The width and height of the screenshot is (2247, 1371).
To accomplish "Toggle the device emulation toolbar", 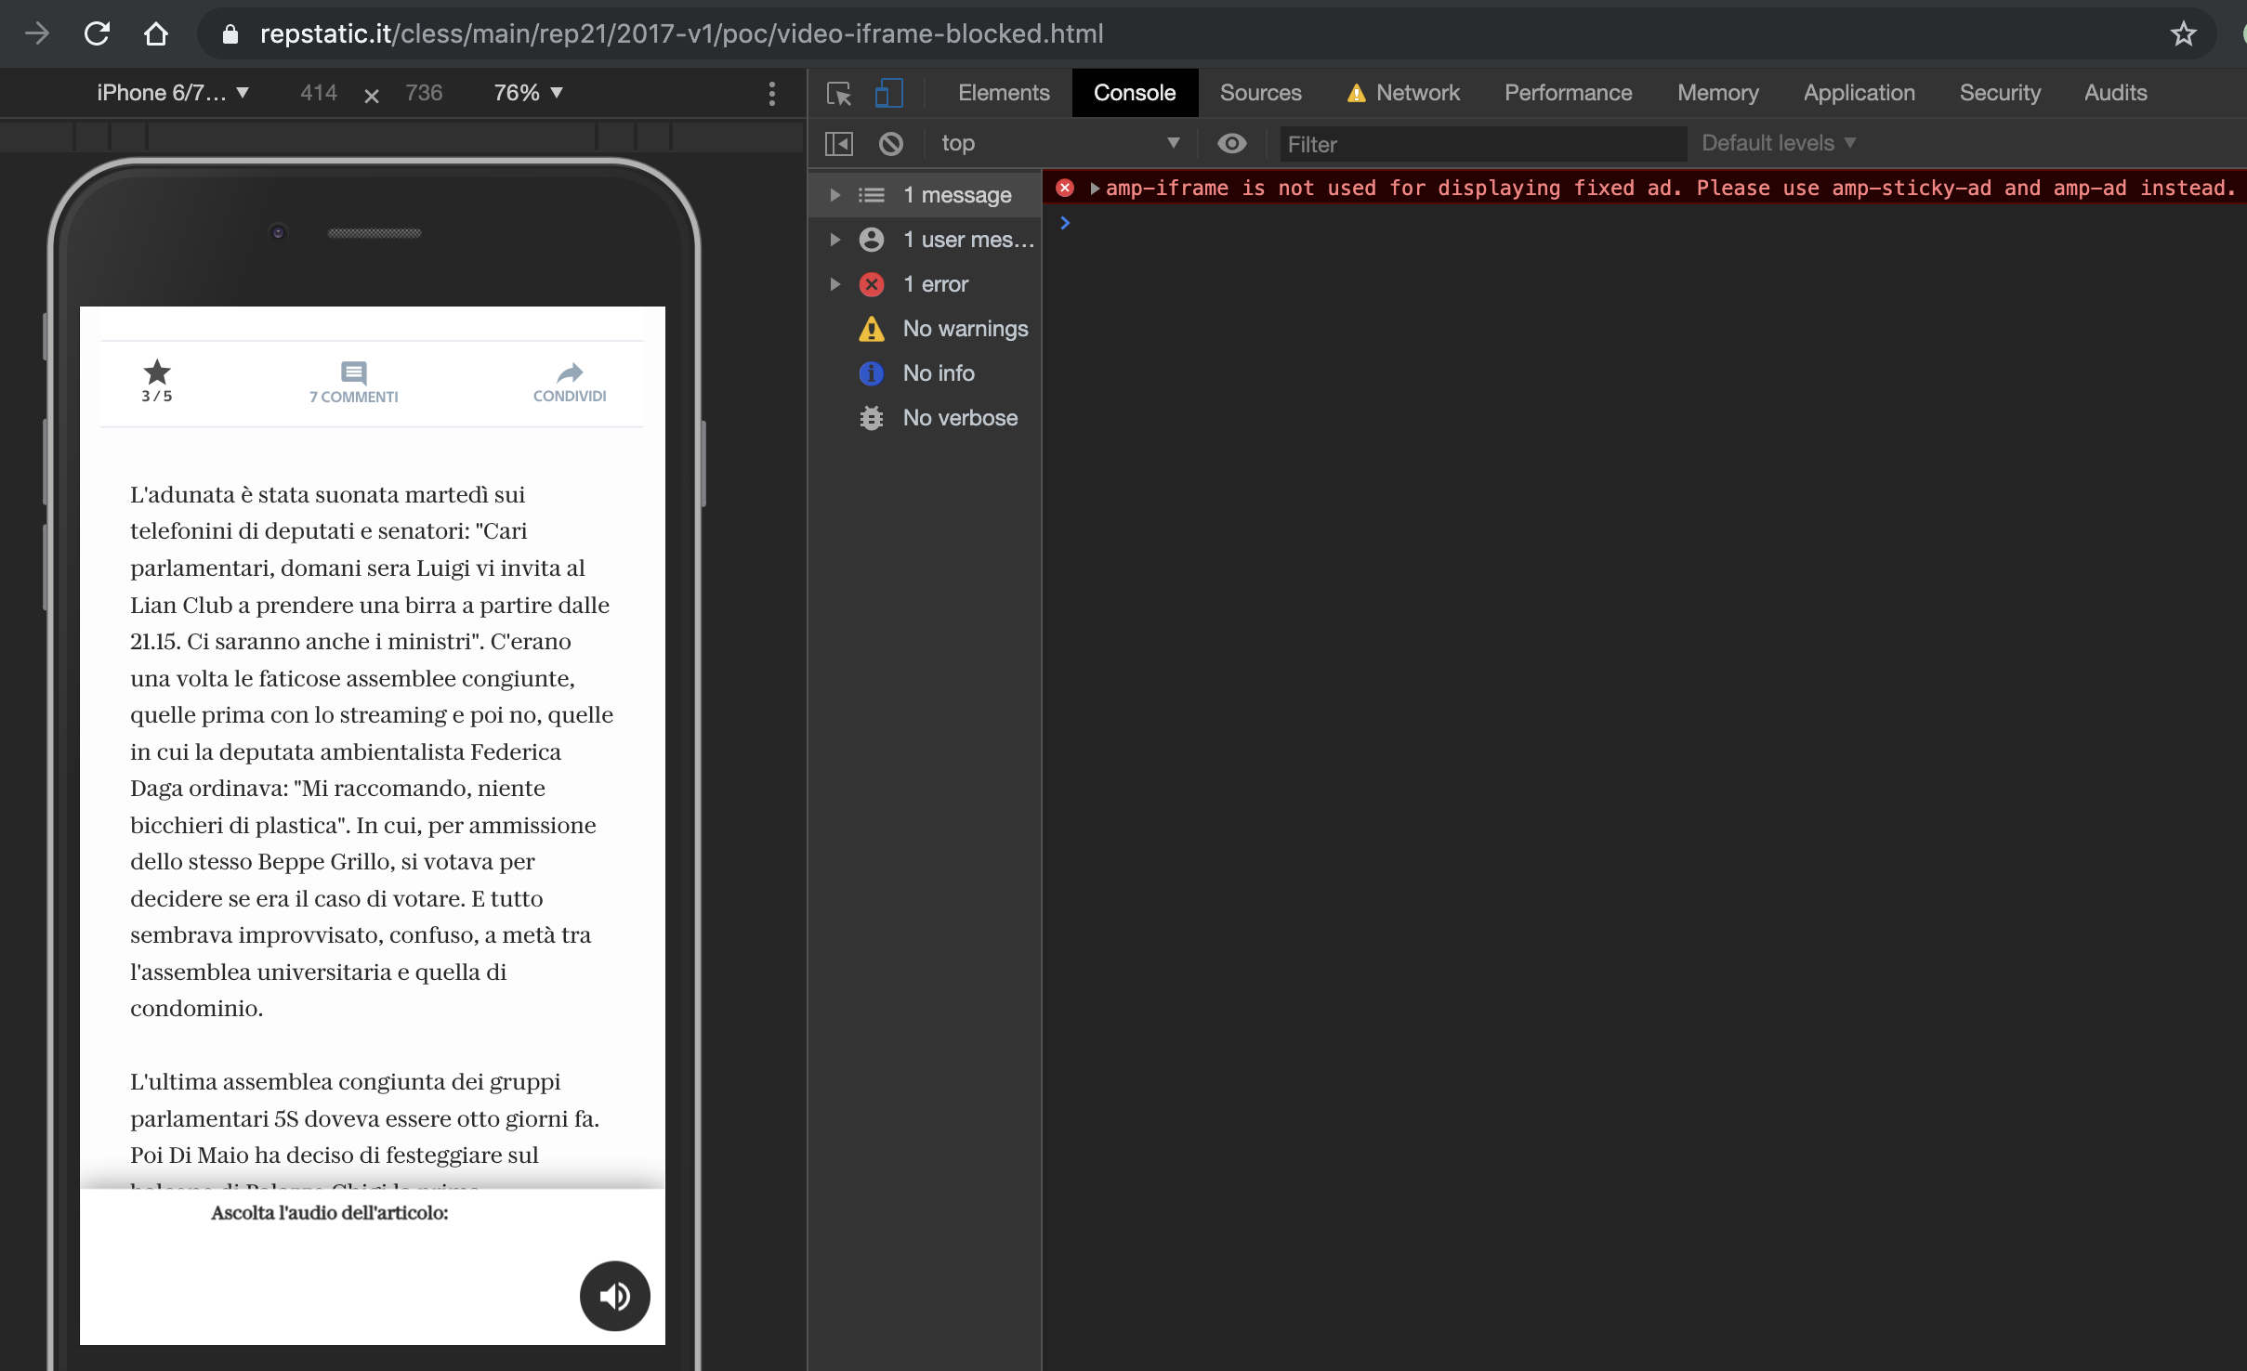I will point(887,93).
